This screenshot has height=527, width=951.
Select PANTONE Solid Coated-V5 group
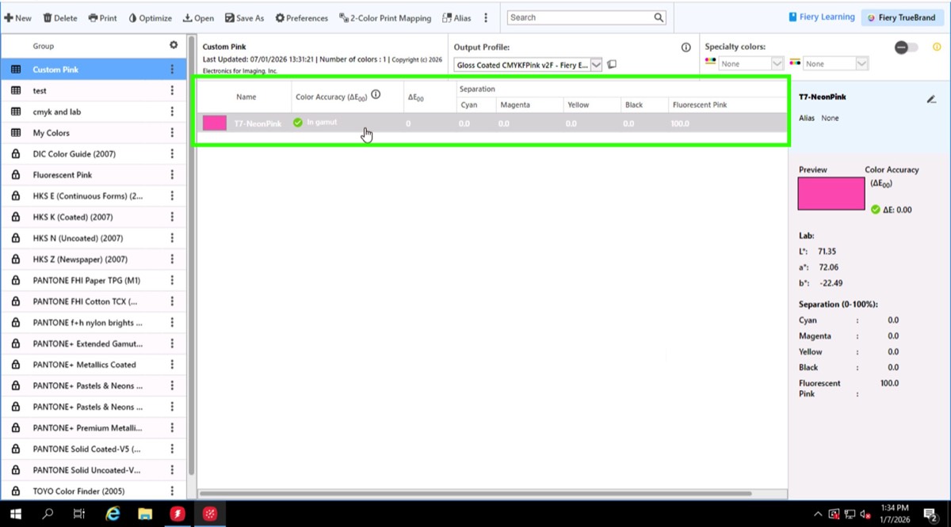coord(86,449)
